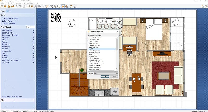The image size is (208, 112).
Task: Click the edit walls floor-plan icon
Action: tap(28, 6)
